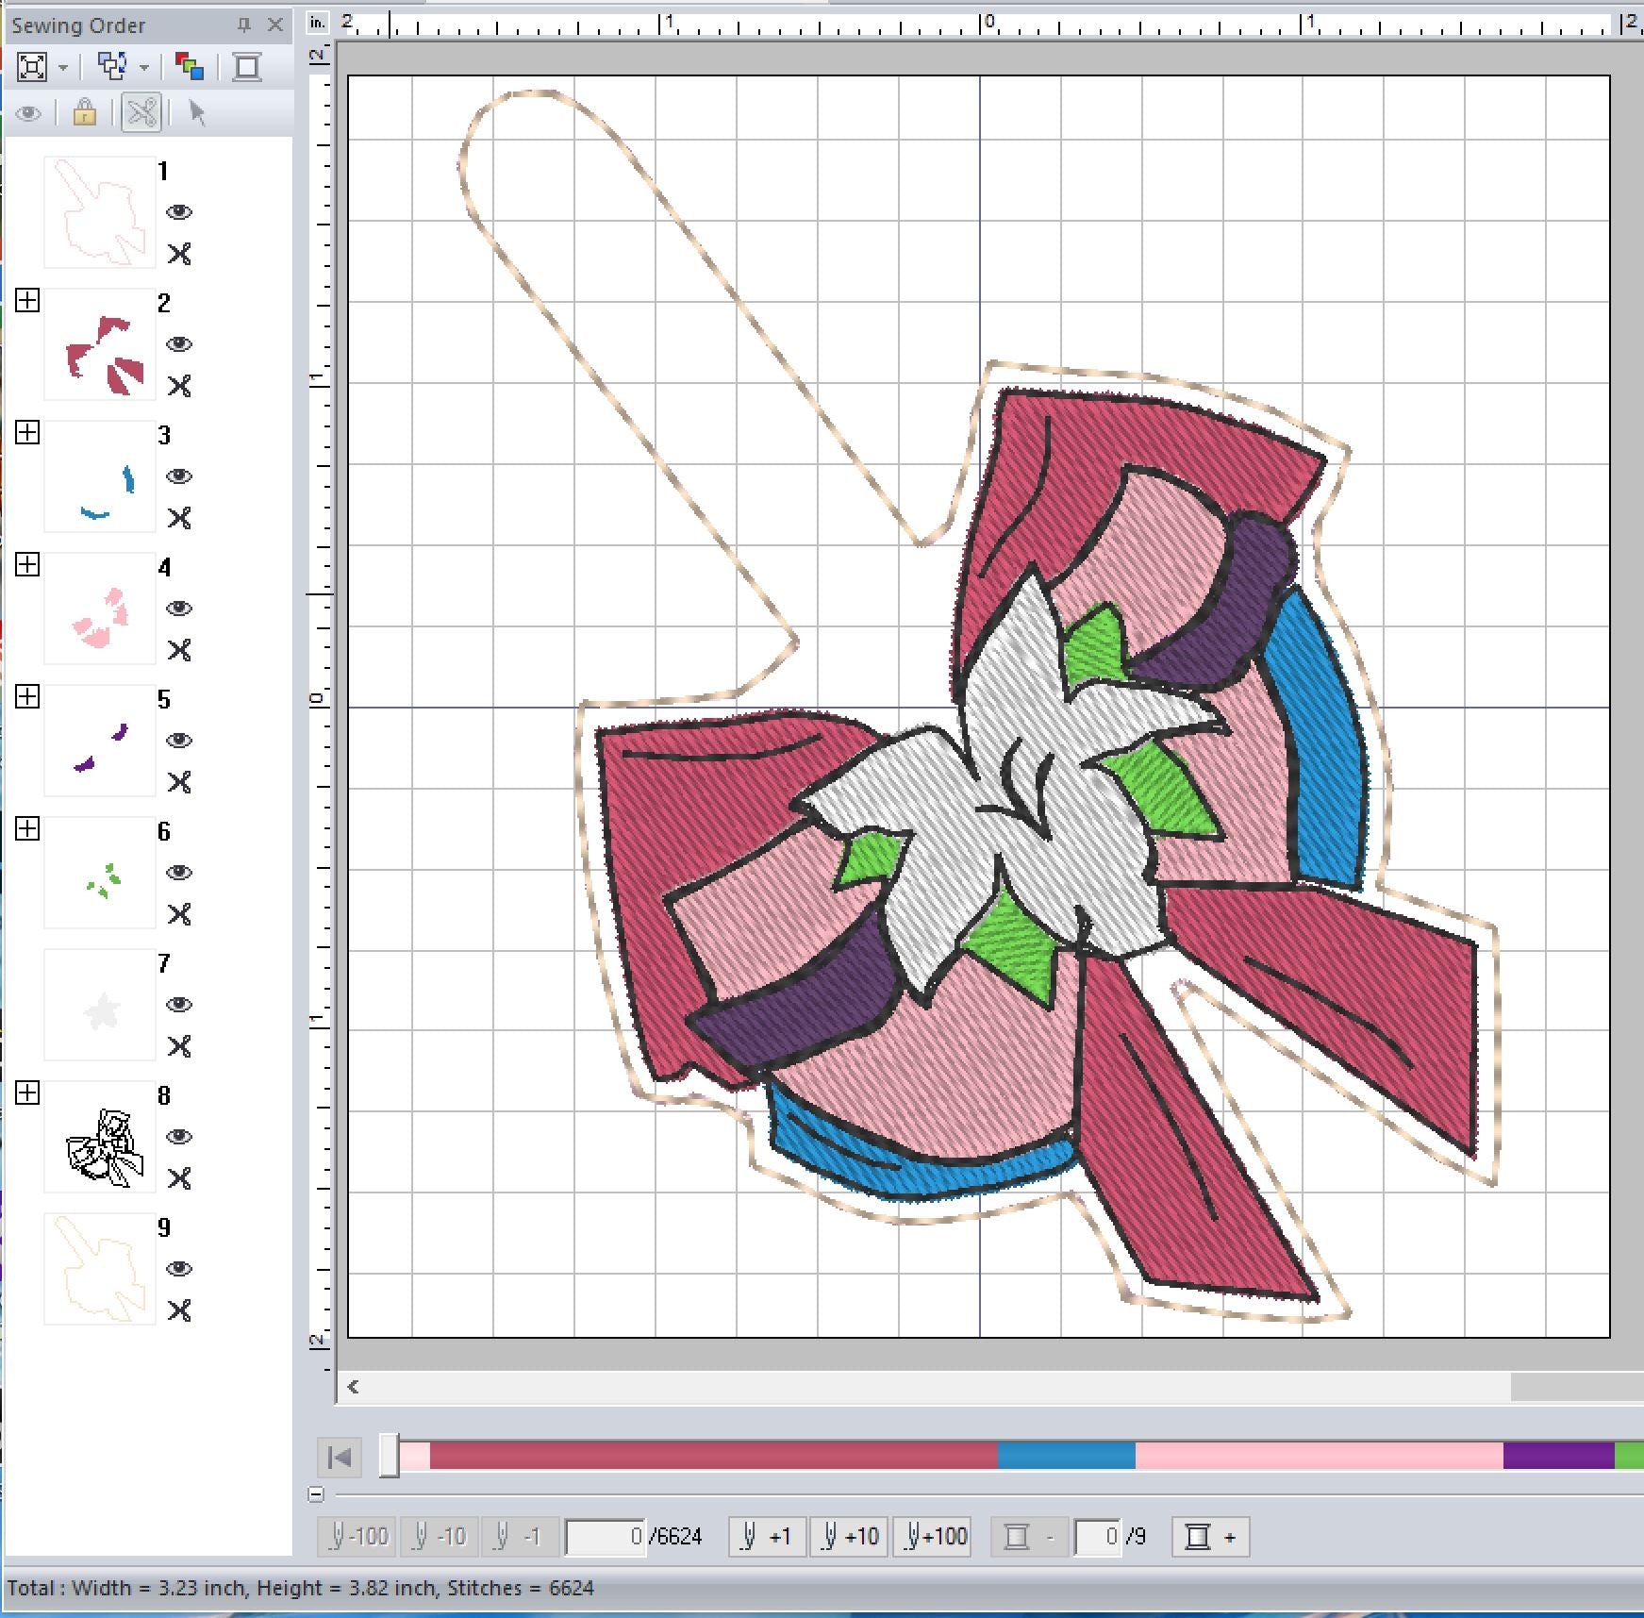The image size is (1644, 1618).
Task: Toggle visibility eye for sewing item 8
Action: click(x=179, y=1137)
